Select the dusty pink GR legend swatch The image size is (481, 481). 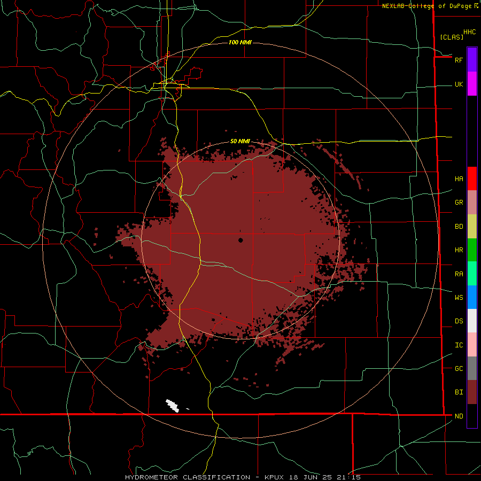point(472,202)
